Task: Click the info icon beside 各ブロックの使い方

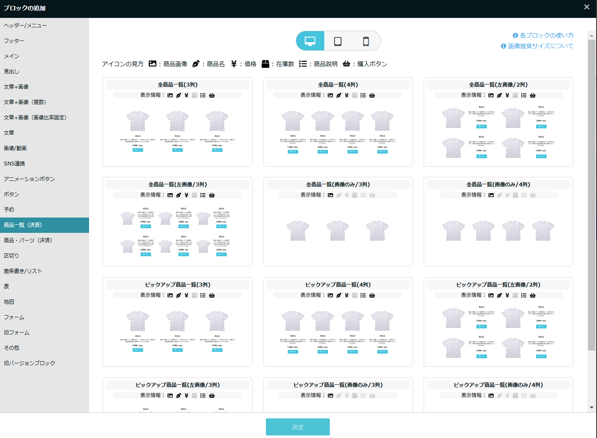Action: (515, 35)
